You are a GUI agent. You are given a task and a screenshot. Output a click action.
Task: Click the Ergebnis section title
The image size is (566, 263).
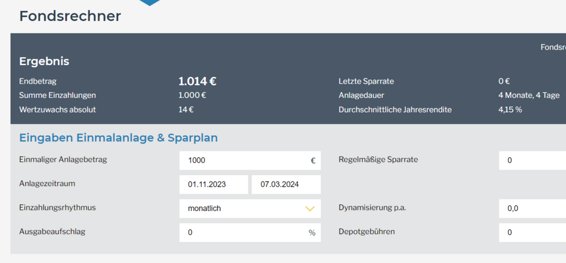(x=44, y=61)
